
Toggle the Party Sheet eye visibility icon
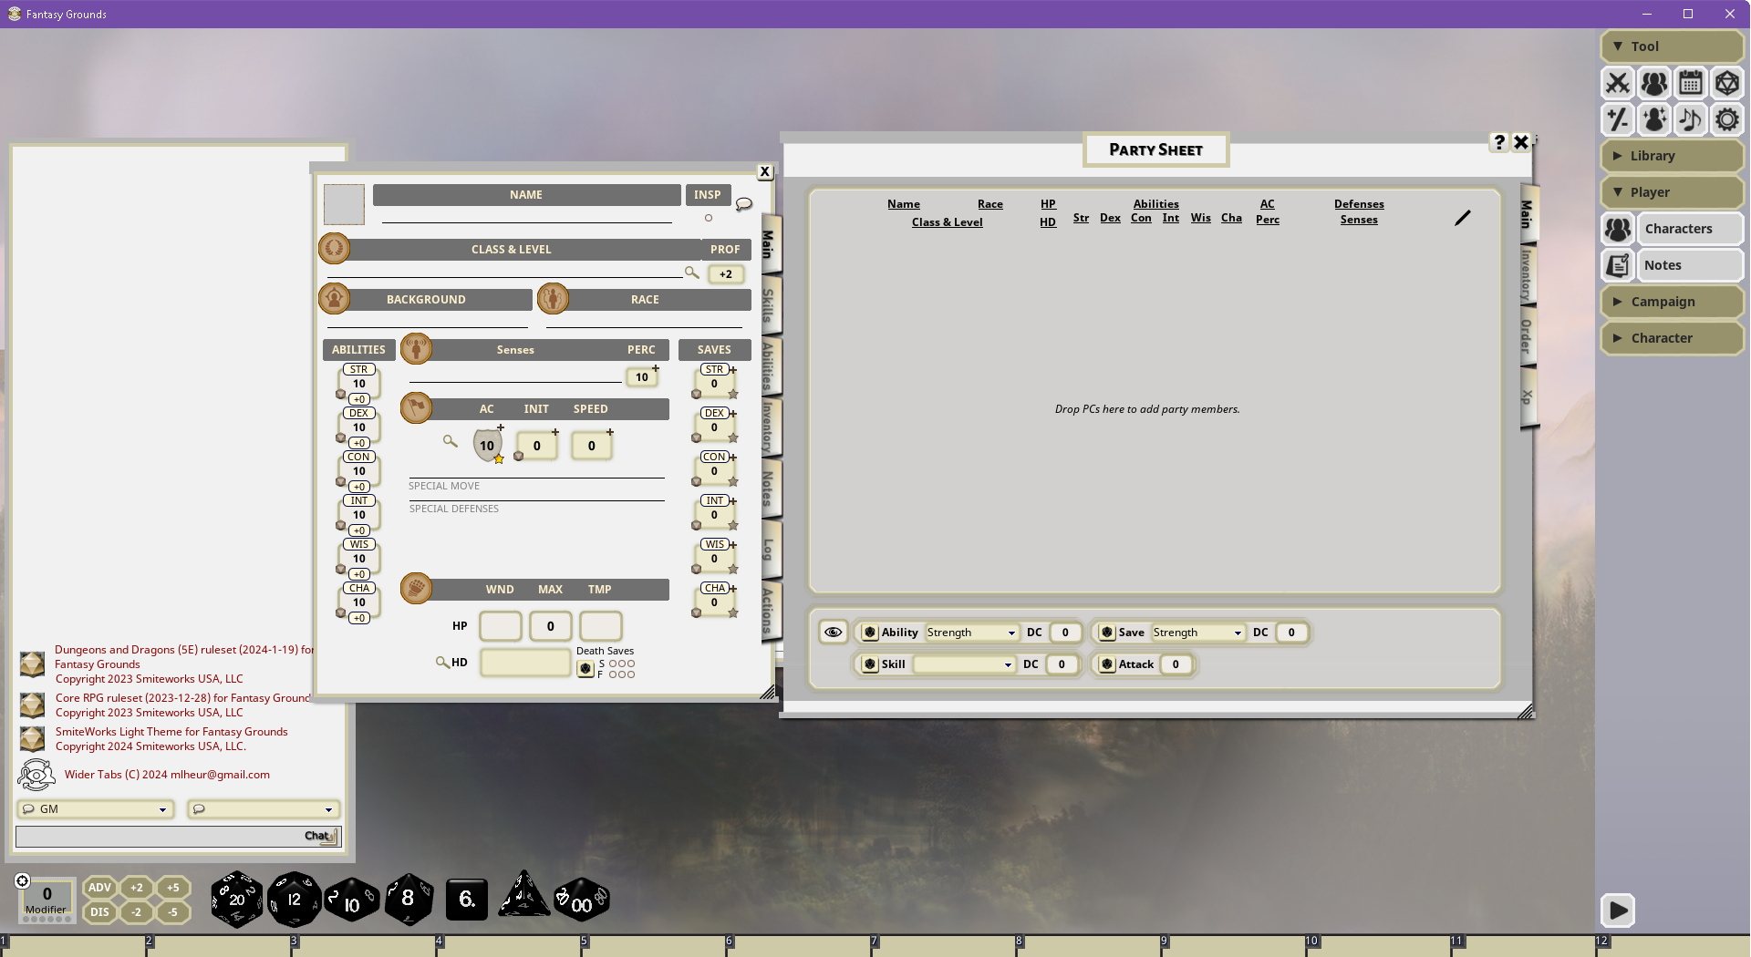[x=833, y=632]
